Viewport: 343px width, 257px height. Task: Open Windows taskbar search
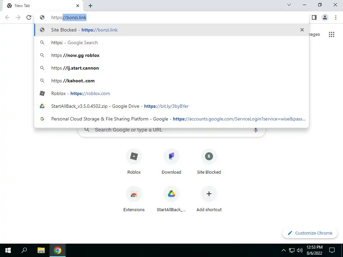coord(24,250)
